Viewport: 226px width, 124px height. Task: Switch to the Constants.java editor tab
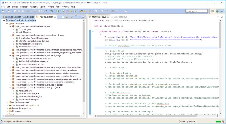[x=119, y=17]
